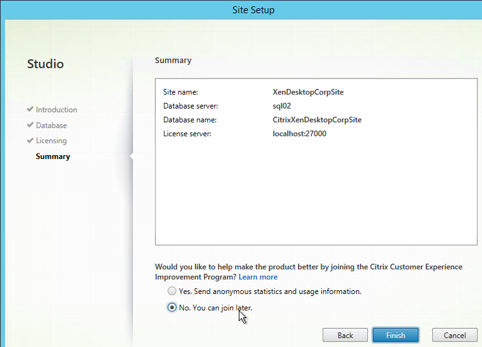Image resolution: width=482 pixels, height=347 pixels.
Task: Go back with the Back button
Action: pyautogui.click(x=345, y=335)
